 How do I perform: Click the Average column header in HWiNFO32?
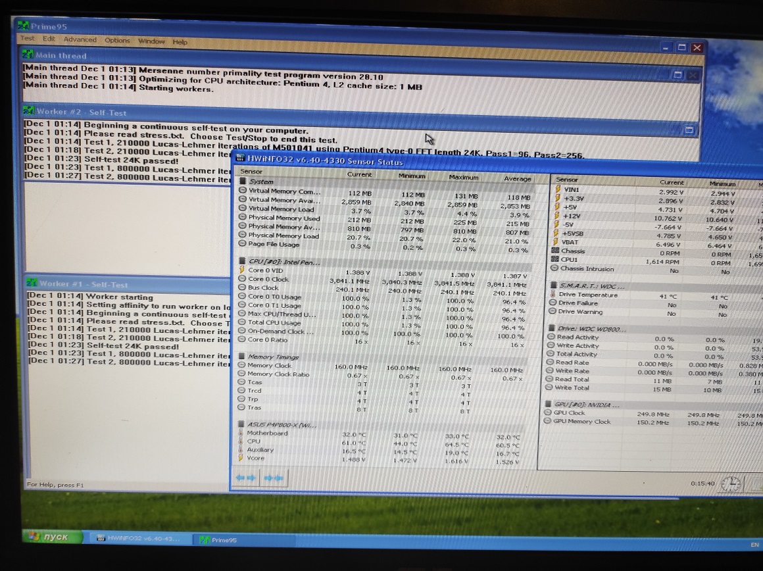tap(517, 179)
